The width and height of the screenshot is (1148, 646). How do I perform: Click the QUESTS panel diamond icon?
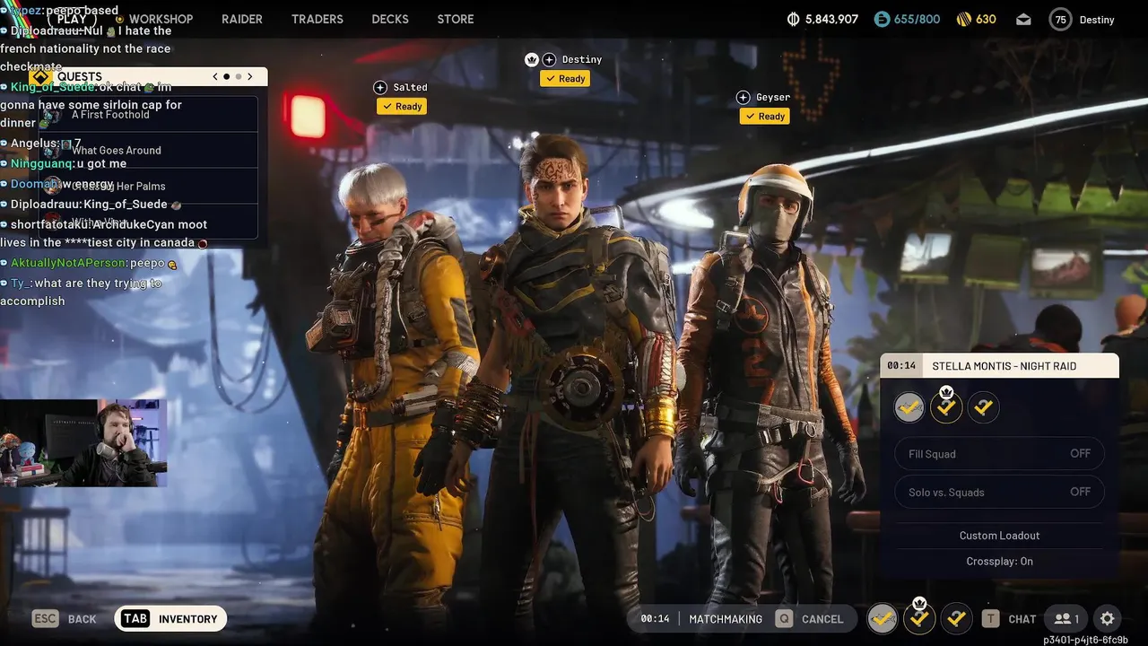(x=39, y=76)
